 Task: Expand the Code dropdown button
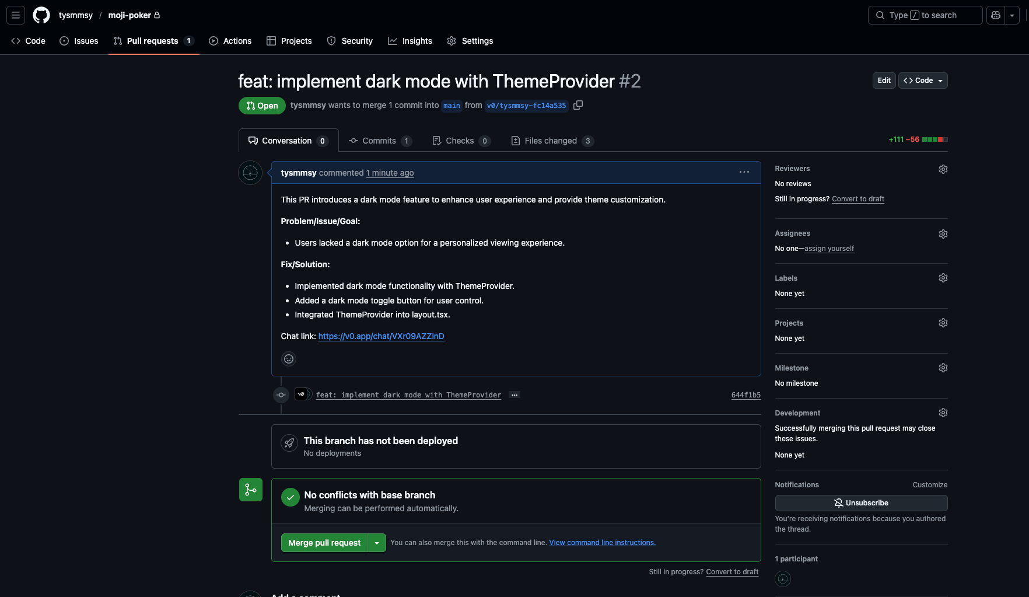click(x=923, y=81)
